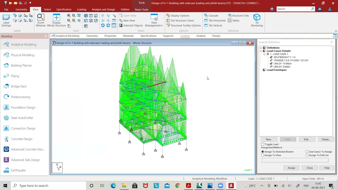Viewport: 338px width, 190px height.
Task: Click Display Options in ribbon
Action: click(178, 16)
